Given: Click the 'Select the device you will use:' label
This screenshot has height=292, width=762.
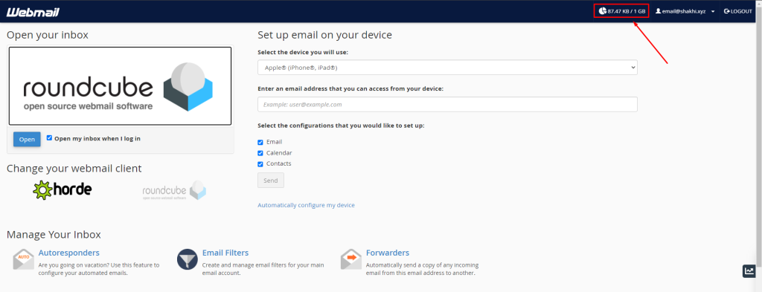Looking at the screenshot, I should 303,52.
